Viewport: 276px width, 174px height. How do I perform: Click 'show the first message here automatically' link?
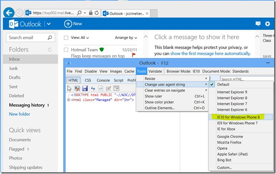[210, 54]
